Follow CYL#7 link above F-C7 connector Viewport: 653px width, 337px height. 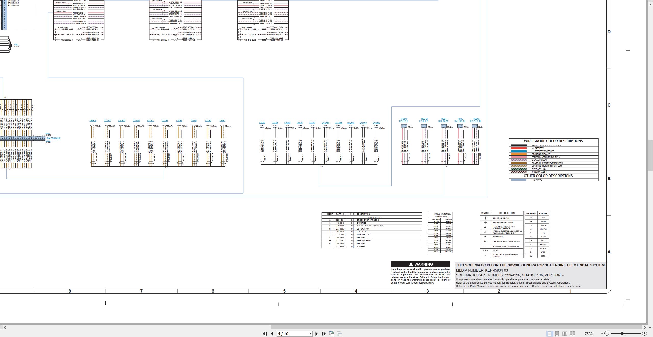click(x=300, y=123)
